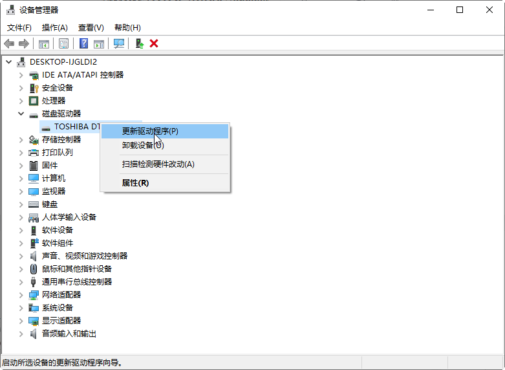Collapse the 磁盘驱动器 category
The width and height of the screenshot is (505, 370).
click(21, 113)
